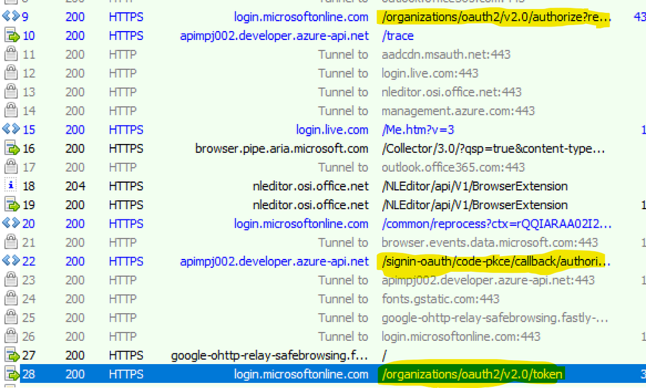Click the HTML icon of session 9
This screenshot has height=388, width=646.
pos(11,17)
